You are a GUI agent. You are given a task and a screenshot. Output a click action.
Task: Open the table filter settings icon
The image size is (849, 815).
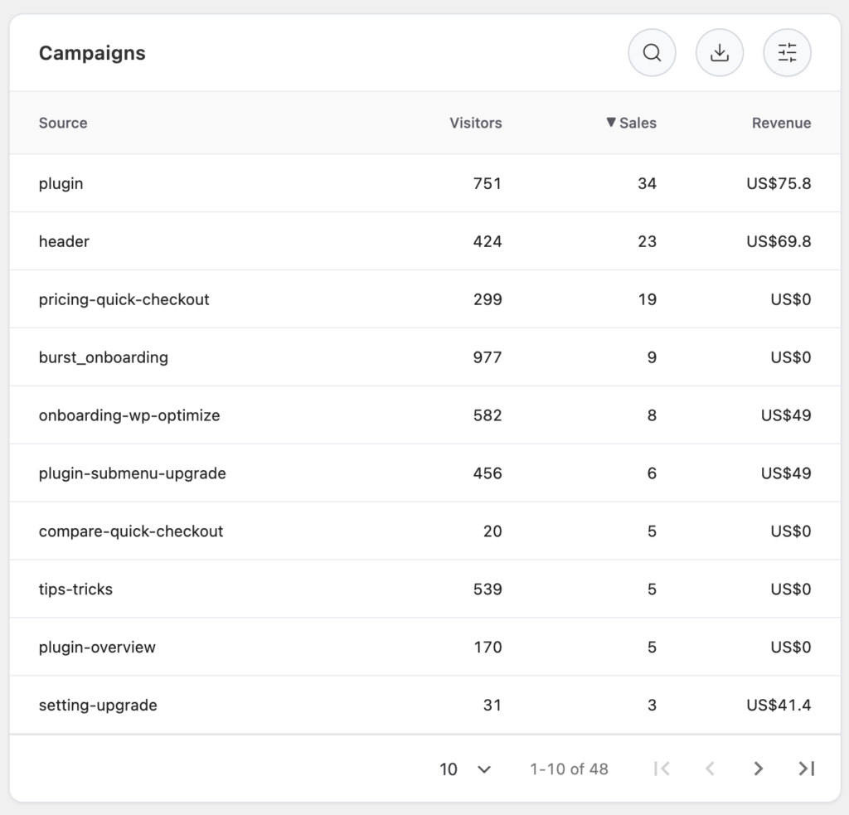(787, 52)
